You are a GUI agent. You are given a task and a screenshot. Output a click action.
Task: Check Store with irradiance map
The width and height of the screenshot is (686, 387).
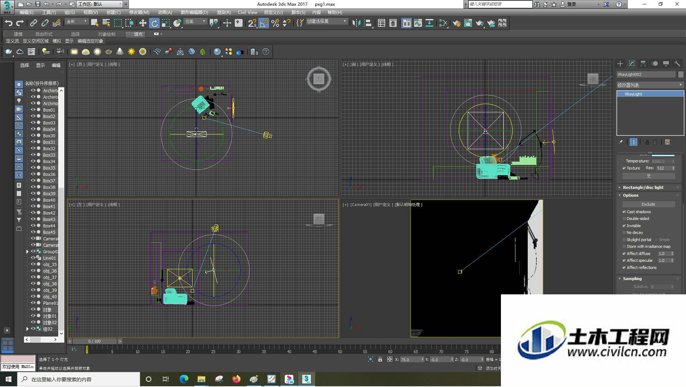(x=624, y=247)
